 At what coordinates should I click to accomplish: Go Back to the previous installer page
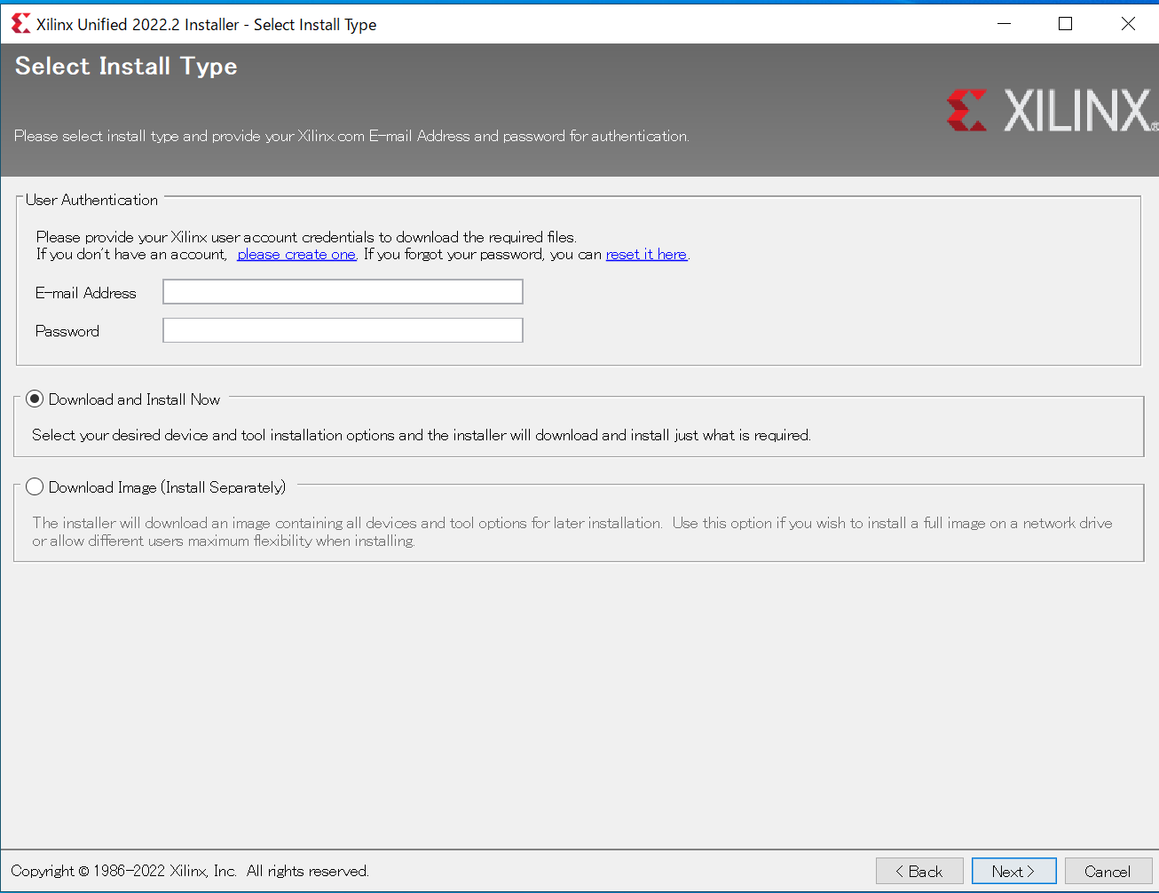(x=919, y=872)
